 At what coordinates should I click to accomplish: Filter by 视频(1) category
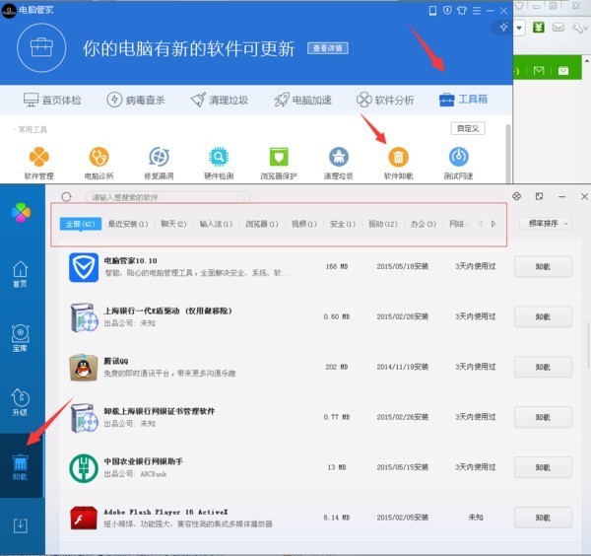pyautogui.click(x=304, y=224)
